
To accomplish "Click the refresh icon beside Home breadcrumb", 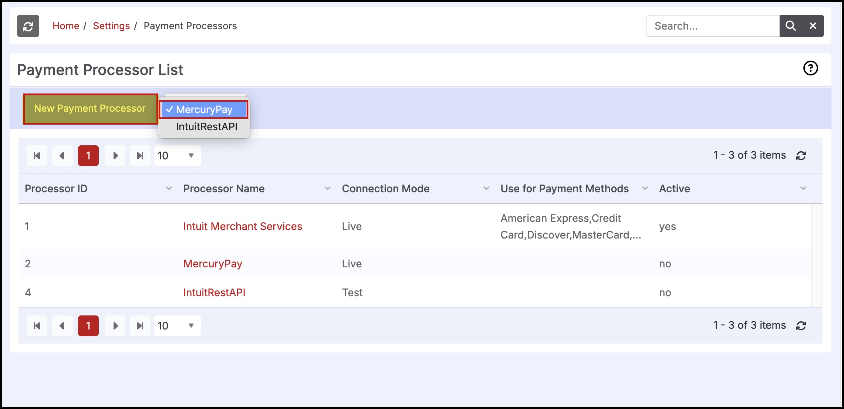I will 28,26.
